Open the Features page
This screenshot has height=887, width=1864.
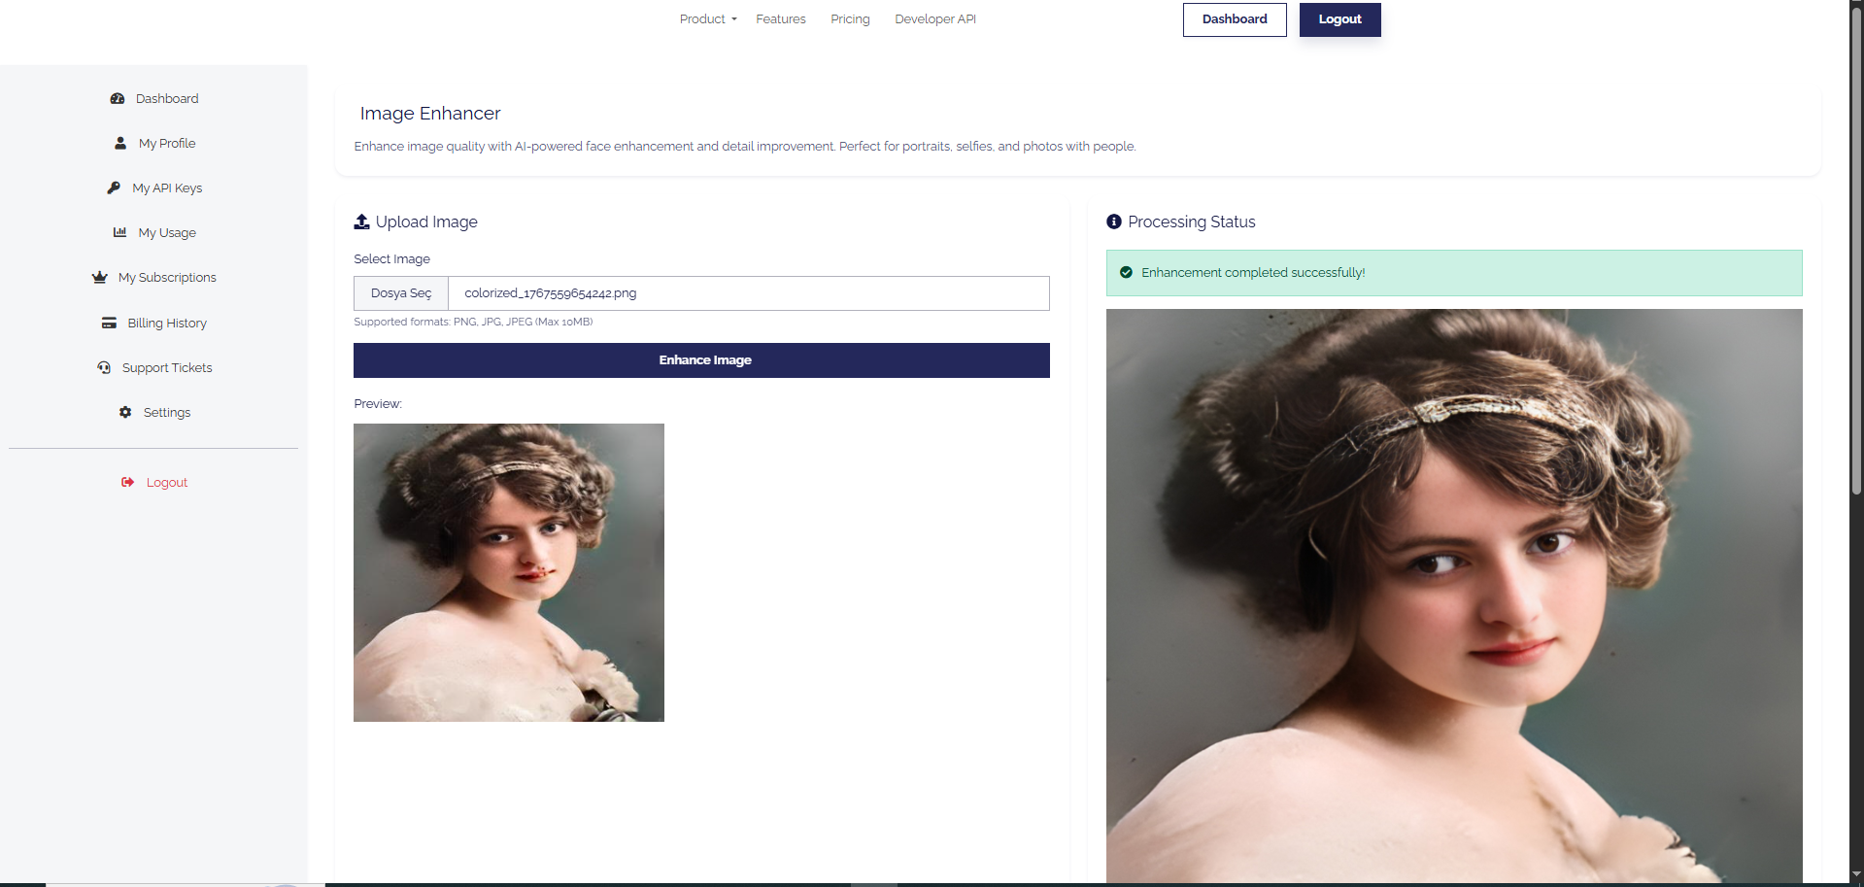coord(781,19)
